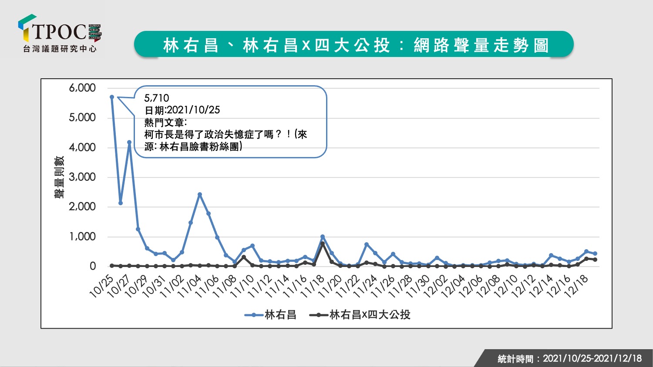Screen dimensions: 653x367
Task: Click the blue peak data point at 10/25
Action: [112, 97]
